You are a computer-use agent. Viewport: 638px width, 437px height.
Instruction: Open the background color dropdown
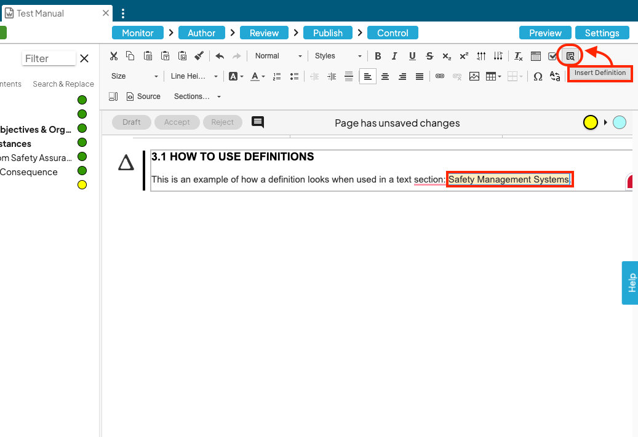pyautogui.click(x=236, y=76)
